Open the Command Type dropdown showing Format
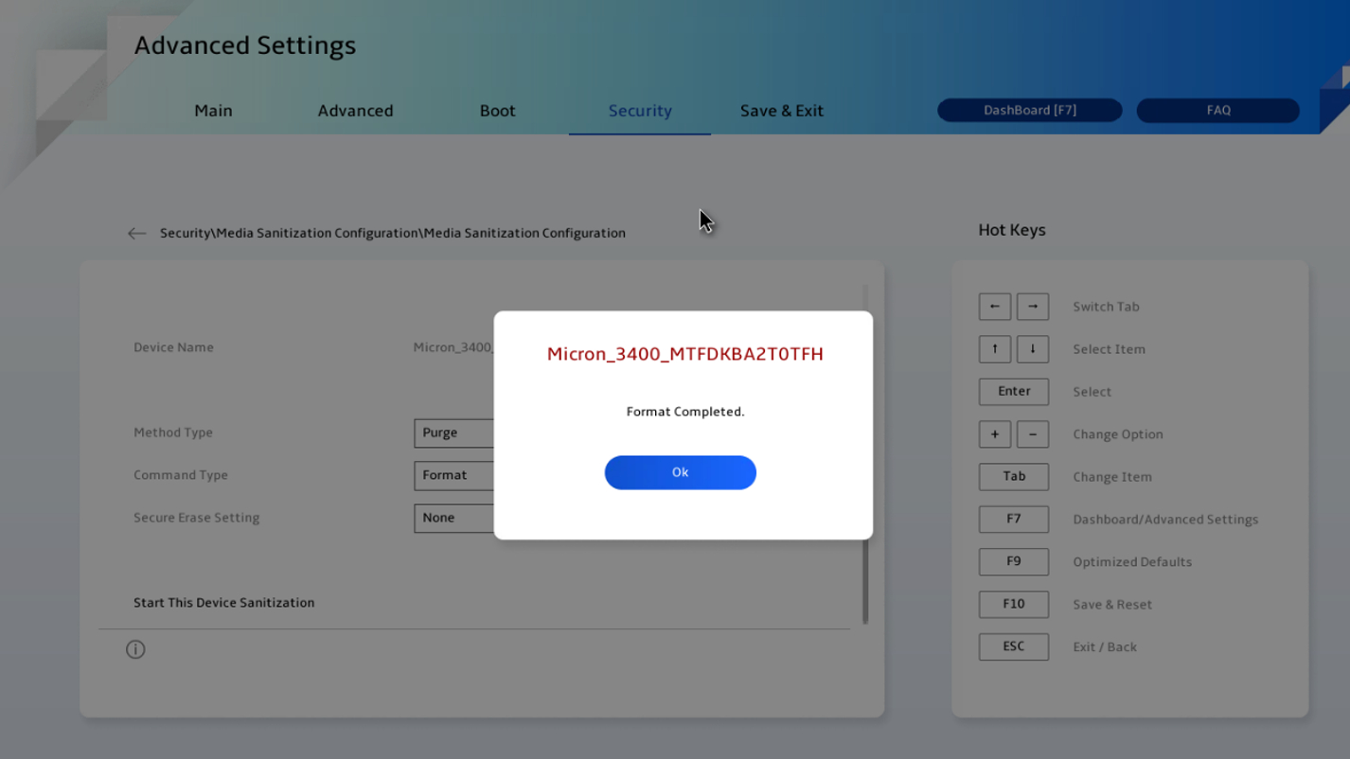Screen dimensions: 1350x759 pos(453,476)
